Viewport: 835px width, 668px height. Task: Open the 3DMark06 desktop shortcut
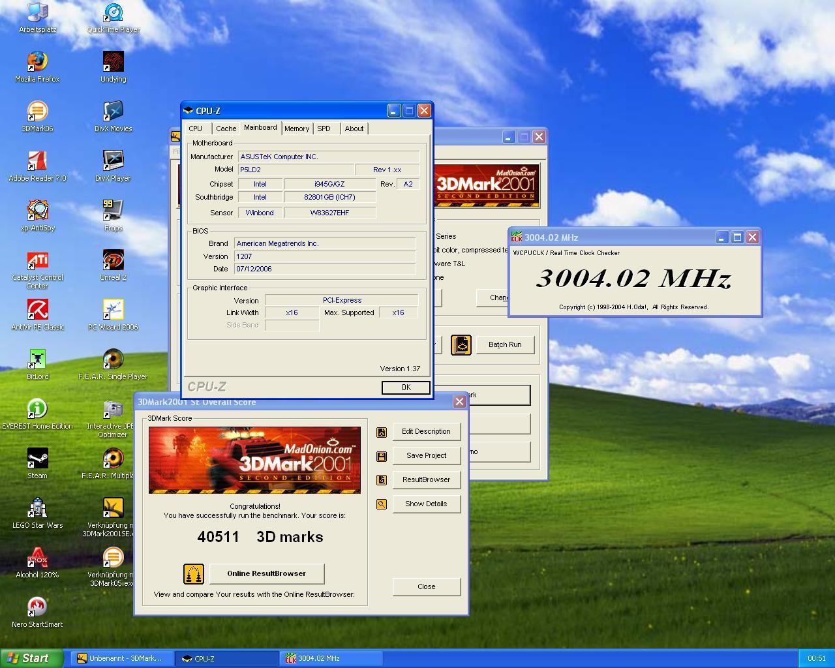pyautogui.click(x=37, y=117)
